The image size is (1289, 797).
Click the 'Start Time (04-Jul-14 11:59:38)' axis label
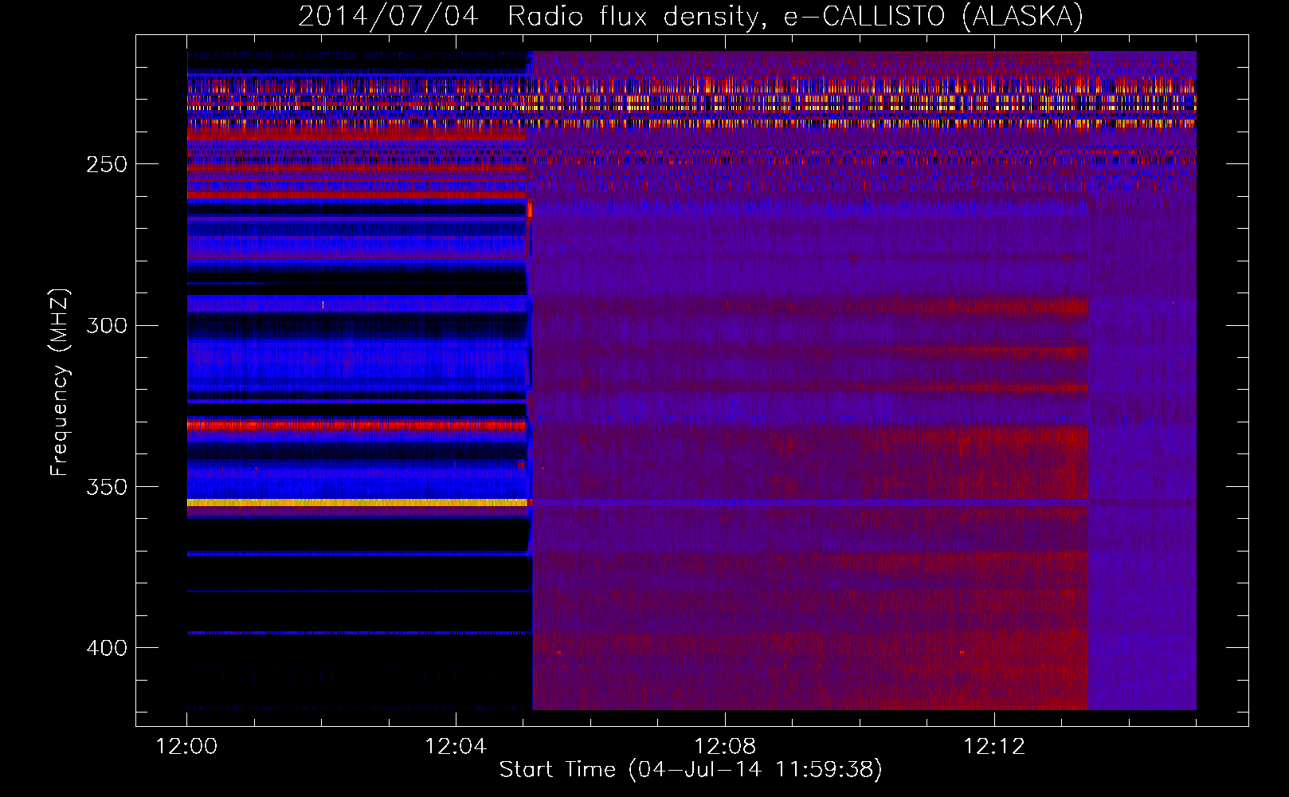point(691,770)
